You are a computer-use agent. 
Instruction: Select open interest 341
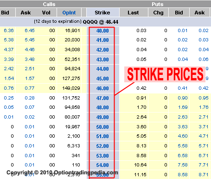pos(76,156)
